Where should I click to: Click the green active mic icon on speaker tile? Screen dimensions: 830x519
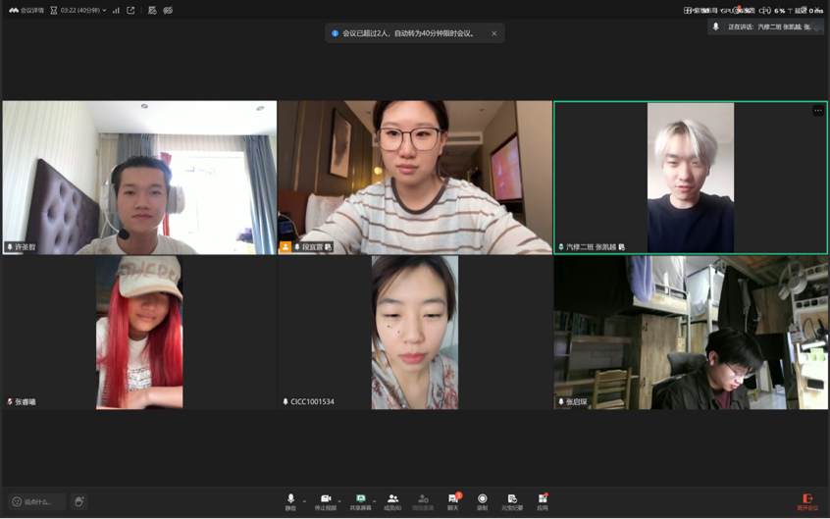tap(561, 247)
